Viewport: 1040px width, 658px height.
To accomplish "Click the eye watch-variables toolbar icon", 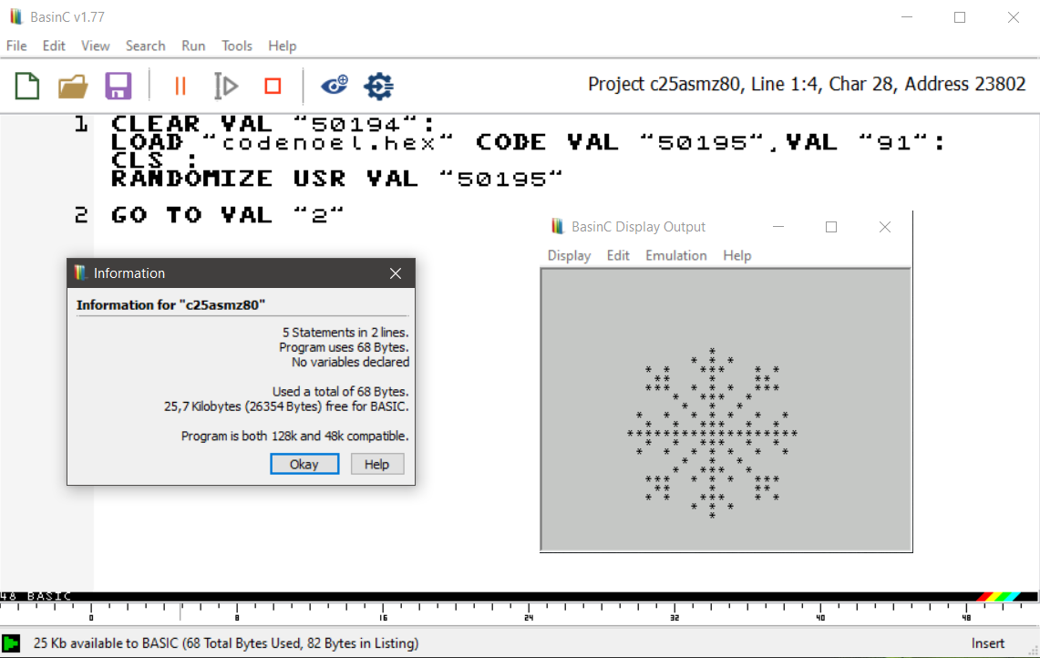I will pos(334,86).
